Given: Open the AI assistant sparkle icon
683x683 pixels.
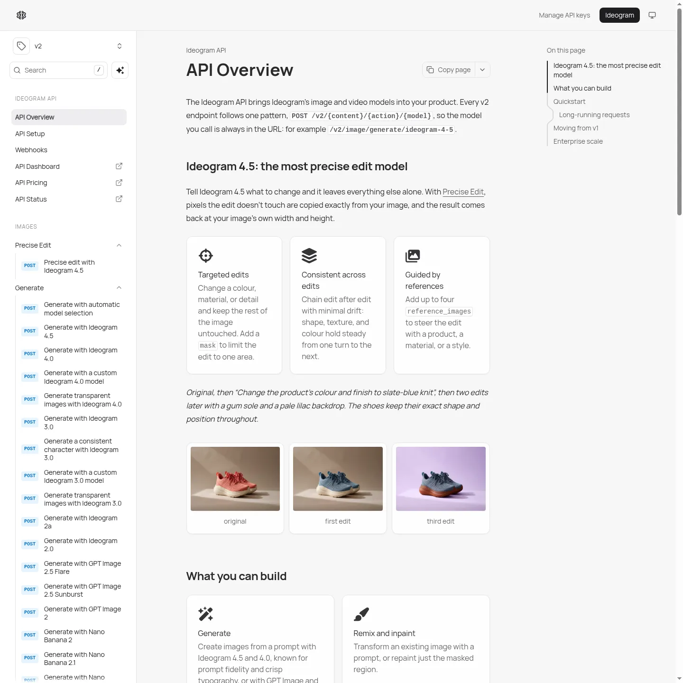Looking at the screenshot, I should (x=120, y=70).
